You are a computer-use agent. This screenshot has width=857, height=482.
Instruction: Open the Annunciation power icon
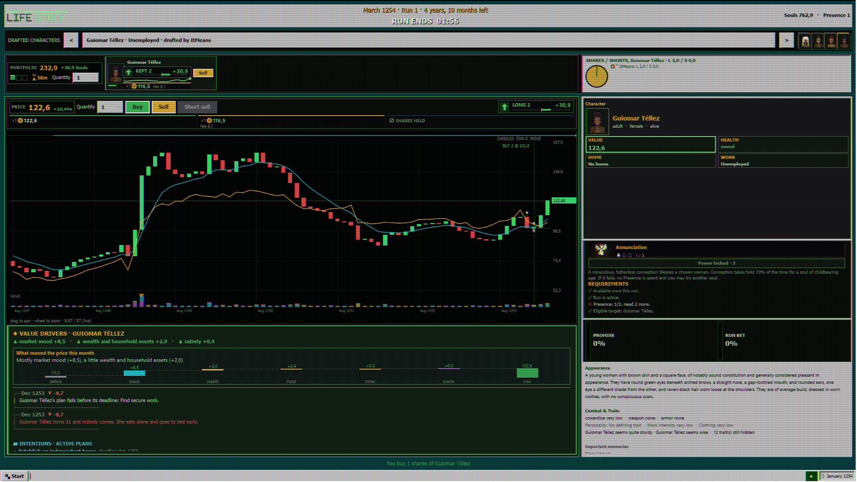pyautogui.click(x=601, y=249)
